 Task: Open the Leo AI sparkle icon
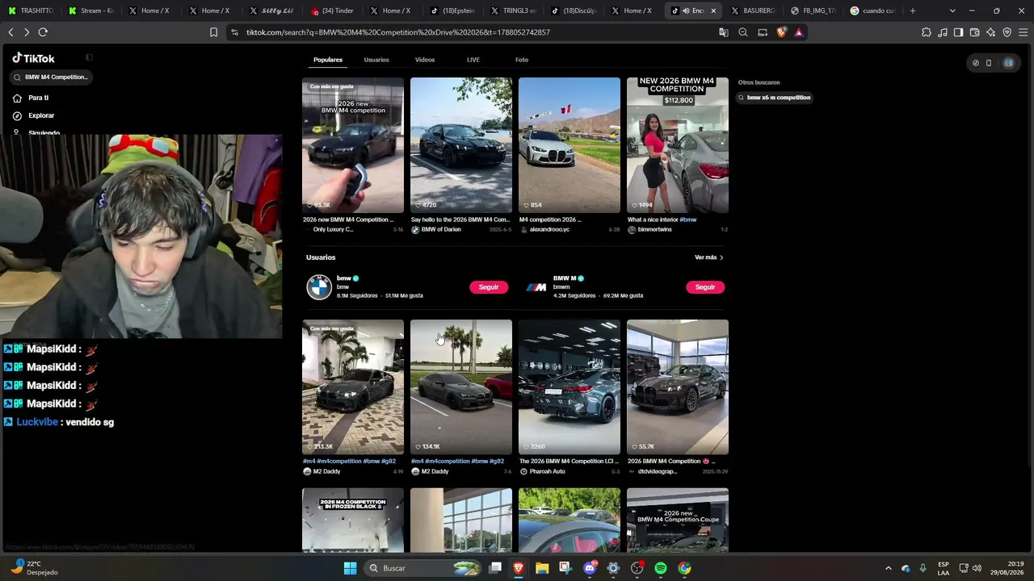(991, 32)
